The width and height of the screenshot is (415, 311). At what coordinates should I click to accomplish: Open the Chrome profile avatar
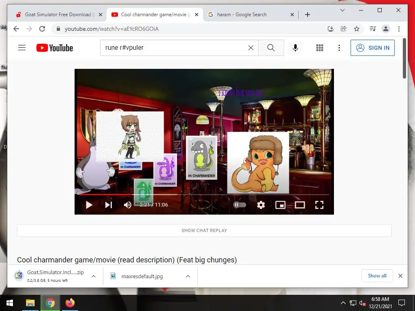386,29
